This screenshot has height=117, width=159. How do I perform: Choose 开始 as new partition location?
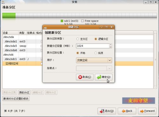pos(78,53)
